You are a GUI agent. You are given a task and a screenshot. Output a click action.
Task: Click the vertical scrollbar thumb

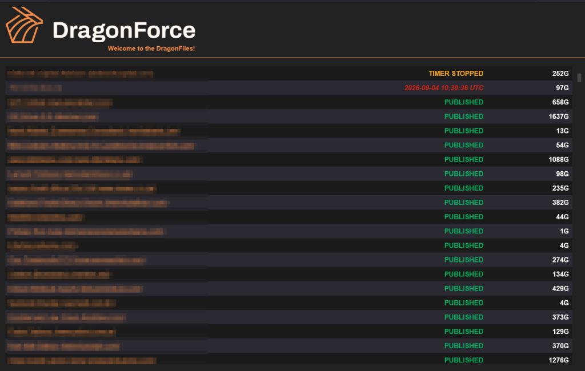coord(579,78)
